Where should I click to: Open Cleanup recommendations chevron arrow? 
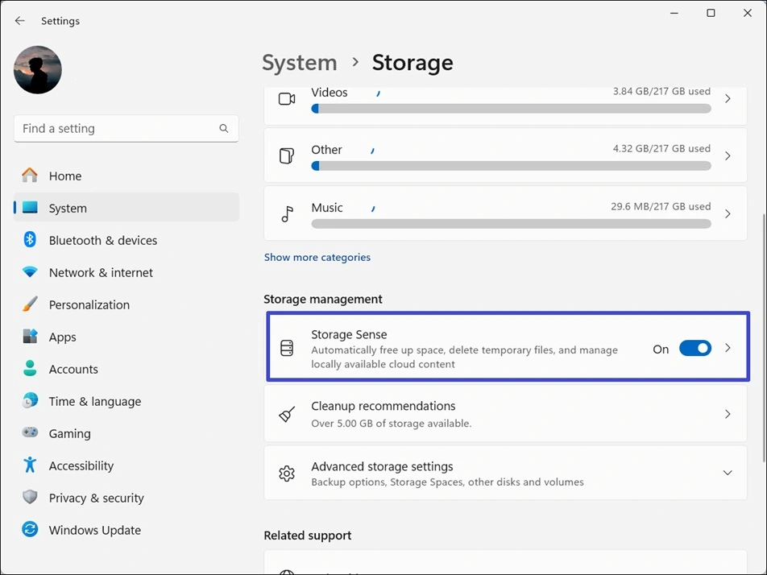pos(728,414)
